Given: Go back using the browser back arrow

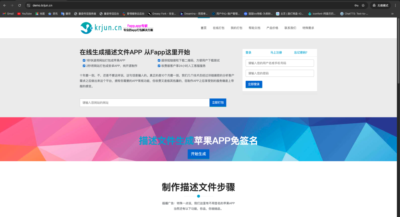Looking at the screenshot, I should [x=5, y=5].
